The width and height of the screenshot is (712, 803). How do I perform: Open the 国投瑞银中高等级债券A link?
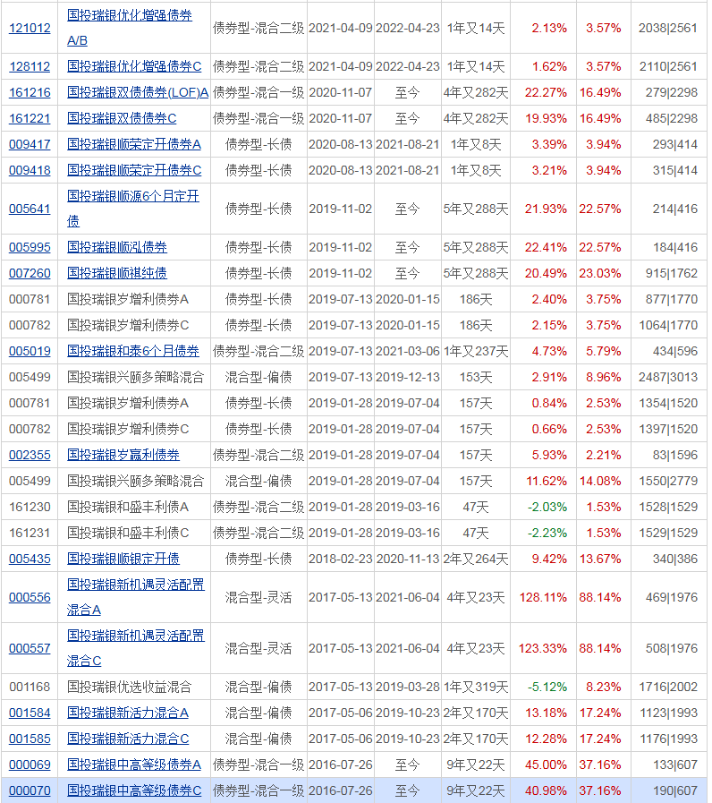134,765
